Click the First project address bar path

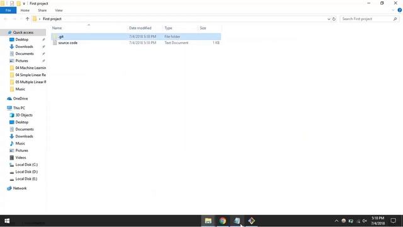coord(52,19)
